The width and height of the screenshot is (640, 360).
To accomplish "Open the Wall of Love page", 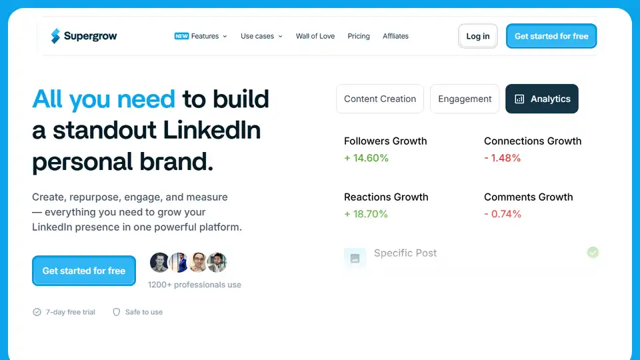I will pos(315,36).
